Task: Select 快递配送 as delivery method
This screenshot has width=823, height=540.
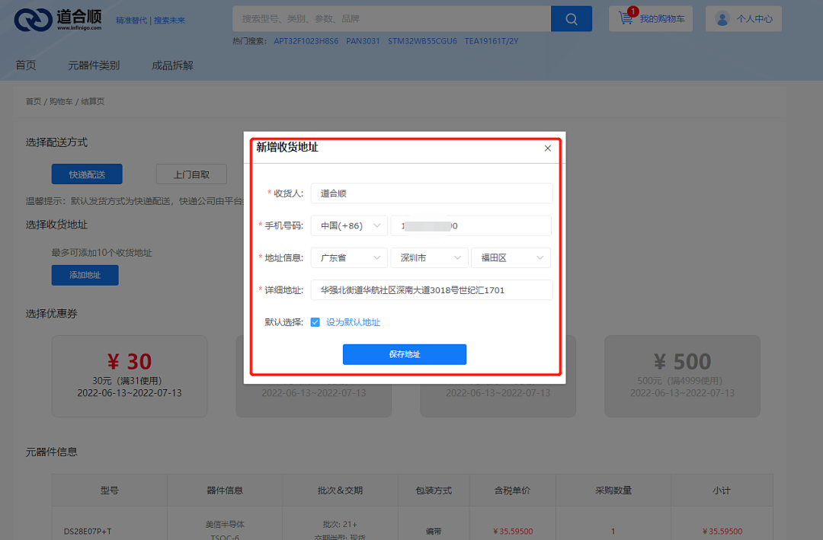Action: (86, 174)
